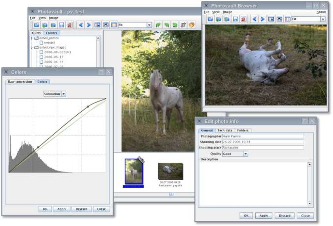Click Discard in Edit photo info dialog
This screenshot has width=333, height=226.
[285, 215]
